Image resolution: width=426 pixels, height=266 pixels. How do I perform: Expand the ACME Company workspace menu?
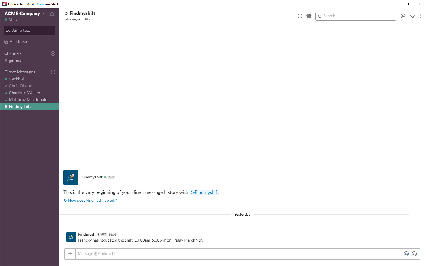pyautogui.click(x=24, y=14)
